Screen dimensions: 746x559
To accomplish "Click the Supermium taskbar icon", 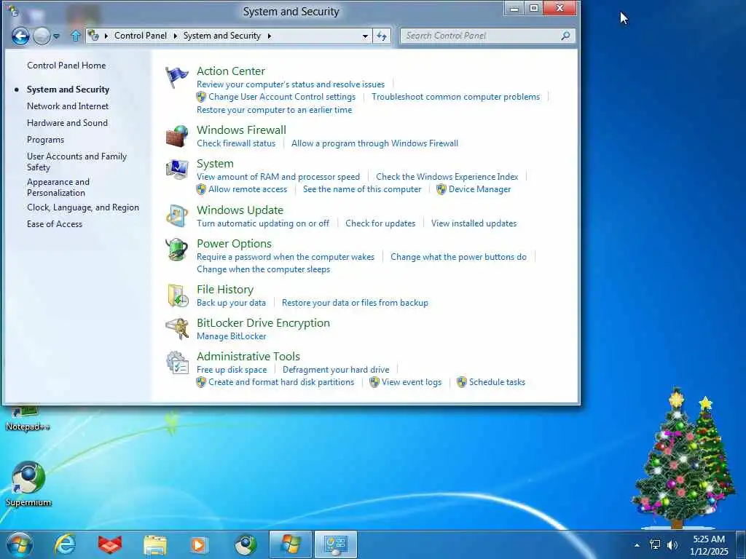I will coord(246,544).
